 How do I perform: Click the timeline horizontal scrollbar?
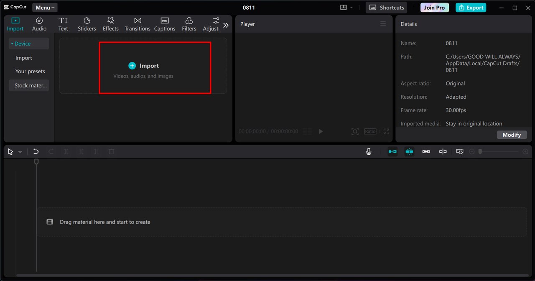(273, 275)
